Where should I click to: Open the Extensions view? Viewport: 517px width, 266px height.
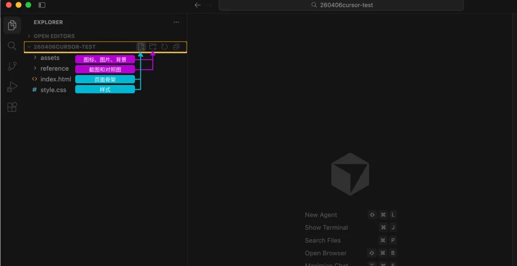click(x=12, y=107)
